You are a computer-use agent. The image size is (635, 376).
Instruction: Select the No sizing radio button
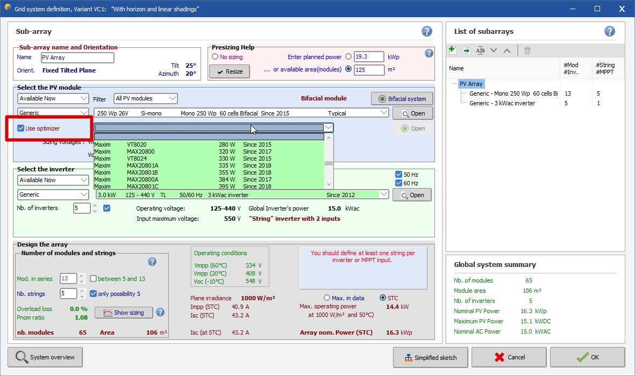pyautogui.click(x=215, y=56)
